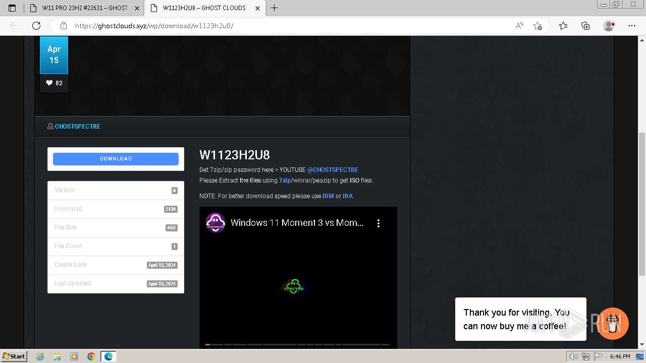This screenshot has height=363, width=646.
Task: Refresh the current page
Action: (x=36, y=26)
